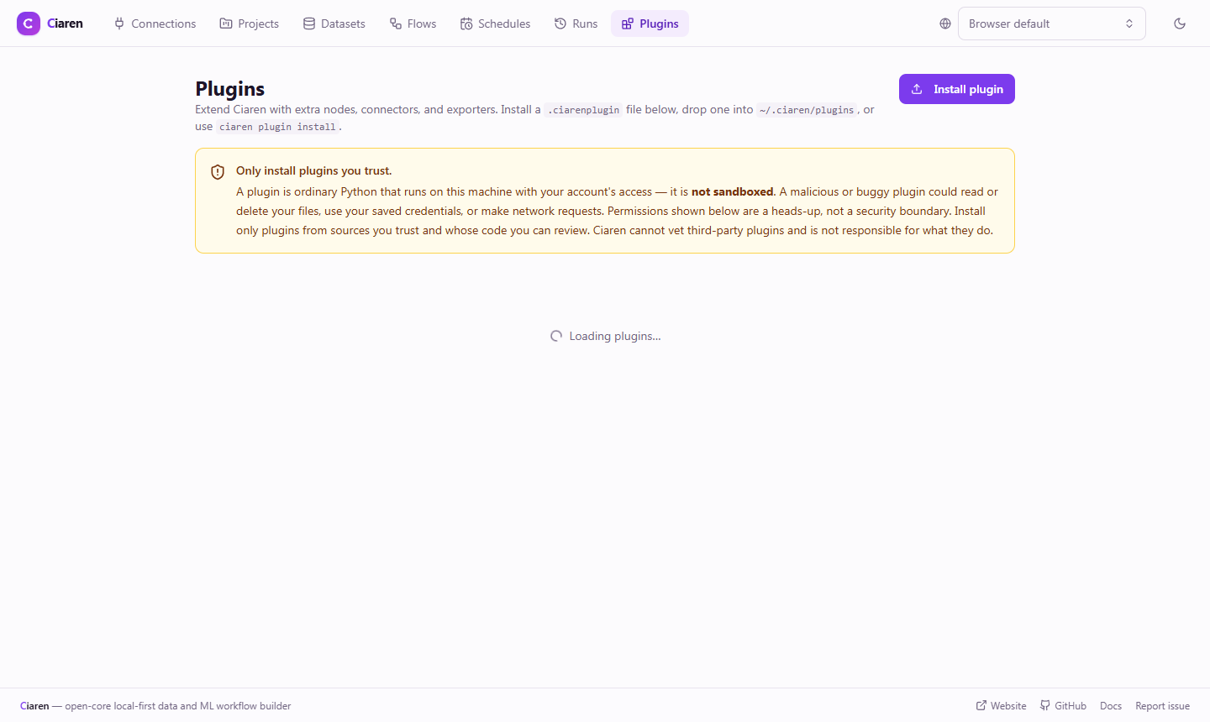This screenshot has width=1210, height=722.
Task: Open the Docs footer link
Action: [1111, 706]
